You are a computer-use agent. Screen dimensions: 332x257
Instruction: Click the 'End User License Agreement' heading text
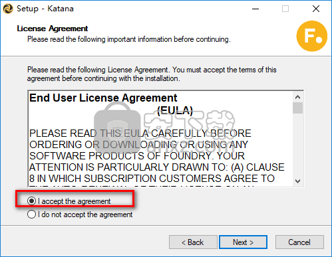coord(103,98)
